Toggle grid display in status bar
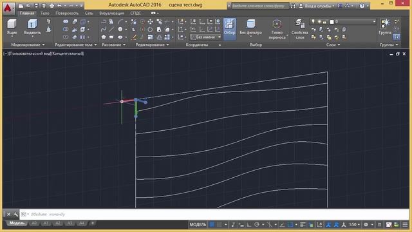 click(x=212, y=225)
